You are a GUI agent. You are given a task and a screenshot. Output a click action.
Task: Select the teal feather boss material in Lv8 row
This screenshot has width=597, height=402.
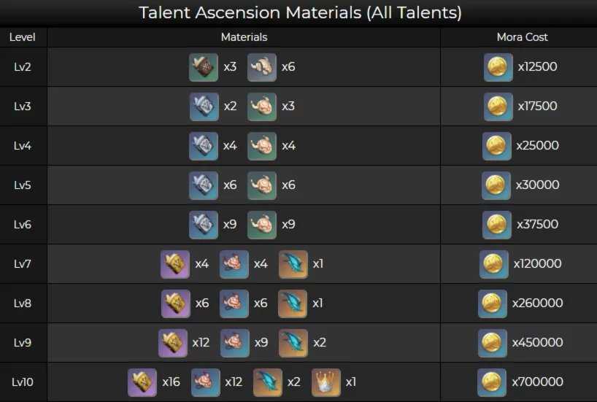(x=293, y=304)
